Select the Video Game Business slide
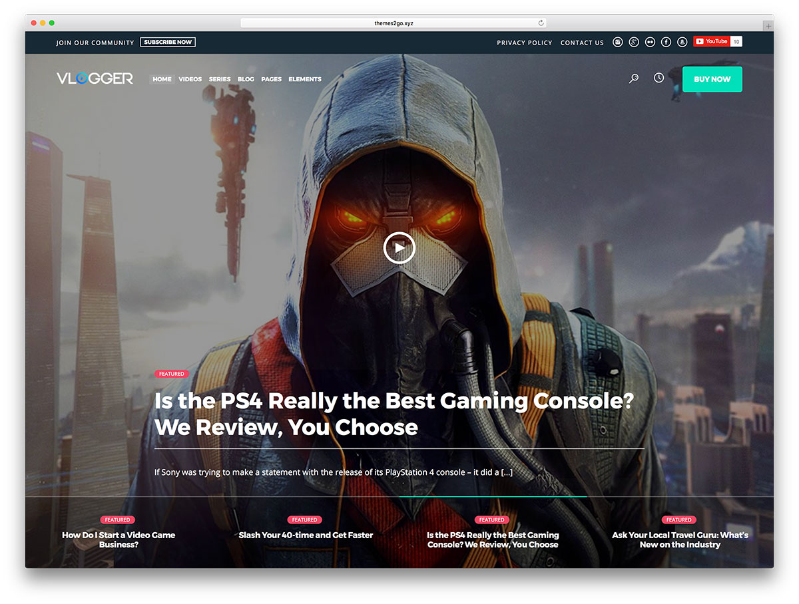Image resolution: width=799 pixels, height=604 pixels. coord(119,539)
